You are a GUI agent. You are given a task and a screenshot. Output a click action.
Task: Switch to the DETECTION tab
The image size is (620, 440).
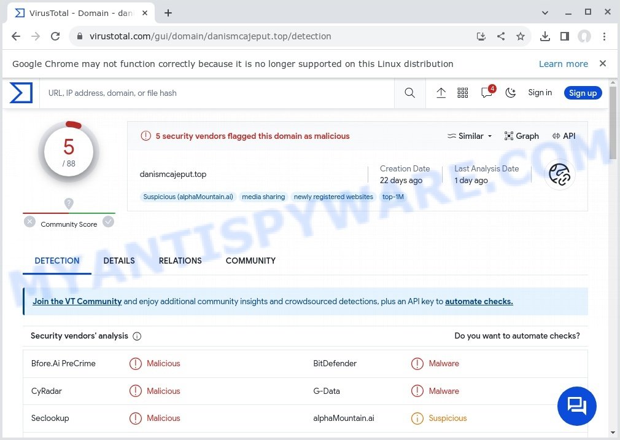[x=57, y=261]
